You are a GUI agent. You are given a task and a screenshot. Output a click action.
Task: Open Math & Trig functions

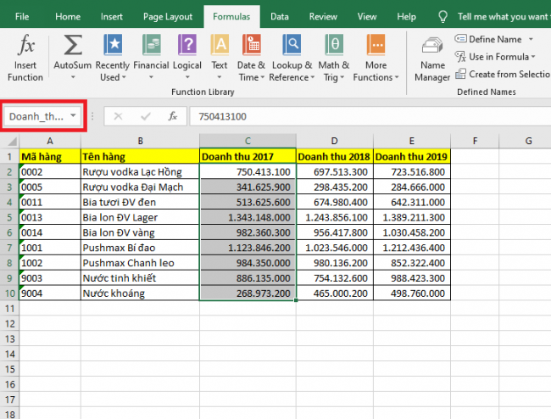click(334, 57)
